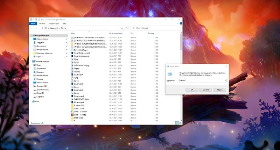The image size is (280, 150).
Task: Open Загрузки under Quick access
Action: point(40,43)
